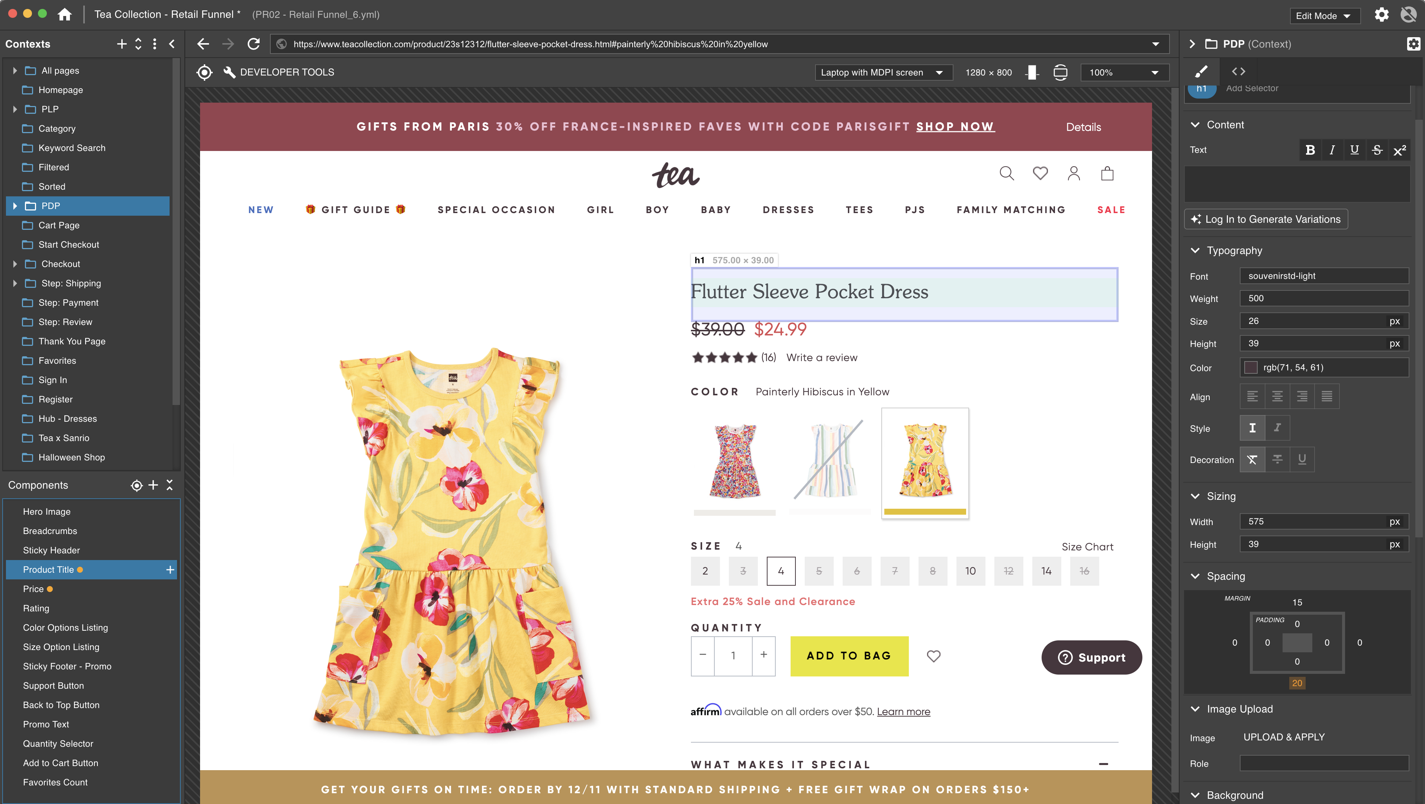Add to Product Title component
Image resolution: width=1425 pixels, height=804 pixels.
click(170, 569)
